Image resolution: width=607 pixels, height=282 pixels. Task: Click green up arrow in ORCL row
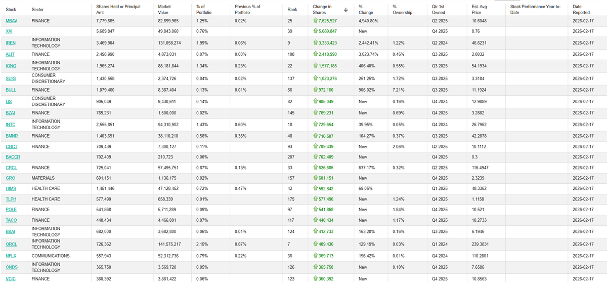(316, 244)
